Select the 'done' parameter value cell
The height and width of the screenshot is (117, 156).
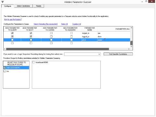click(x=114, y=36)
